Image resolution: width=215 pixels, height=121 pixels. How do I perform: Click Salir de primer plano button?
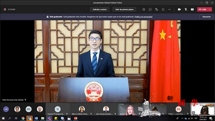pos(124,9)
